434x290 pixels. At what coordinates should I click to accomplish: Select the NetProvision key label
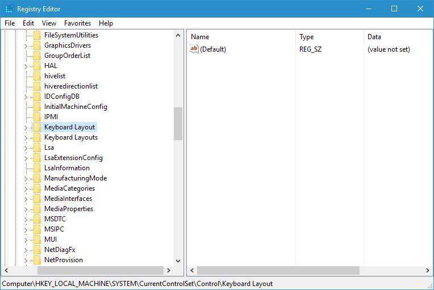[x=64, y=260]
